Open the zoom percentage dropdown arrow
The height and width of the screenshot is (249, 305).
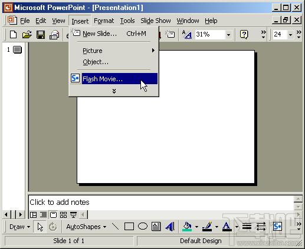(x=228, y=35)
